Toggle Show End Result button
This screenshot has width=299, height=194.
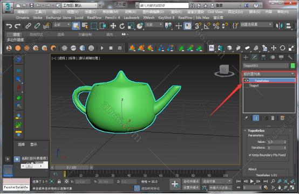pyautogui.click(x=256, y=118)
